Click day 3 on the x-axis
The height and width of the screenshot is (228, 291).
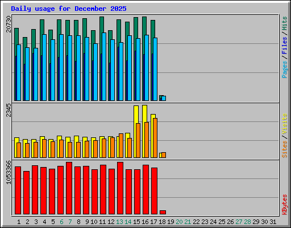[x=36, y=222]
